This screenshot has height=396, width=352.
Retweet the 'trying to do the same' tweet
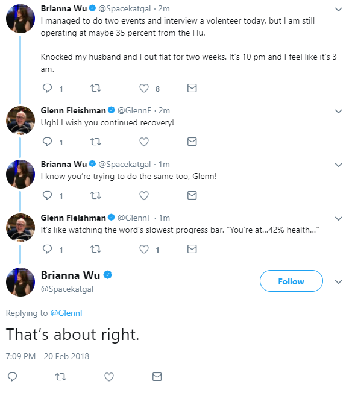click(95, 195)
